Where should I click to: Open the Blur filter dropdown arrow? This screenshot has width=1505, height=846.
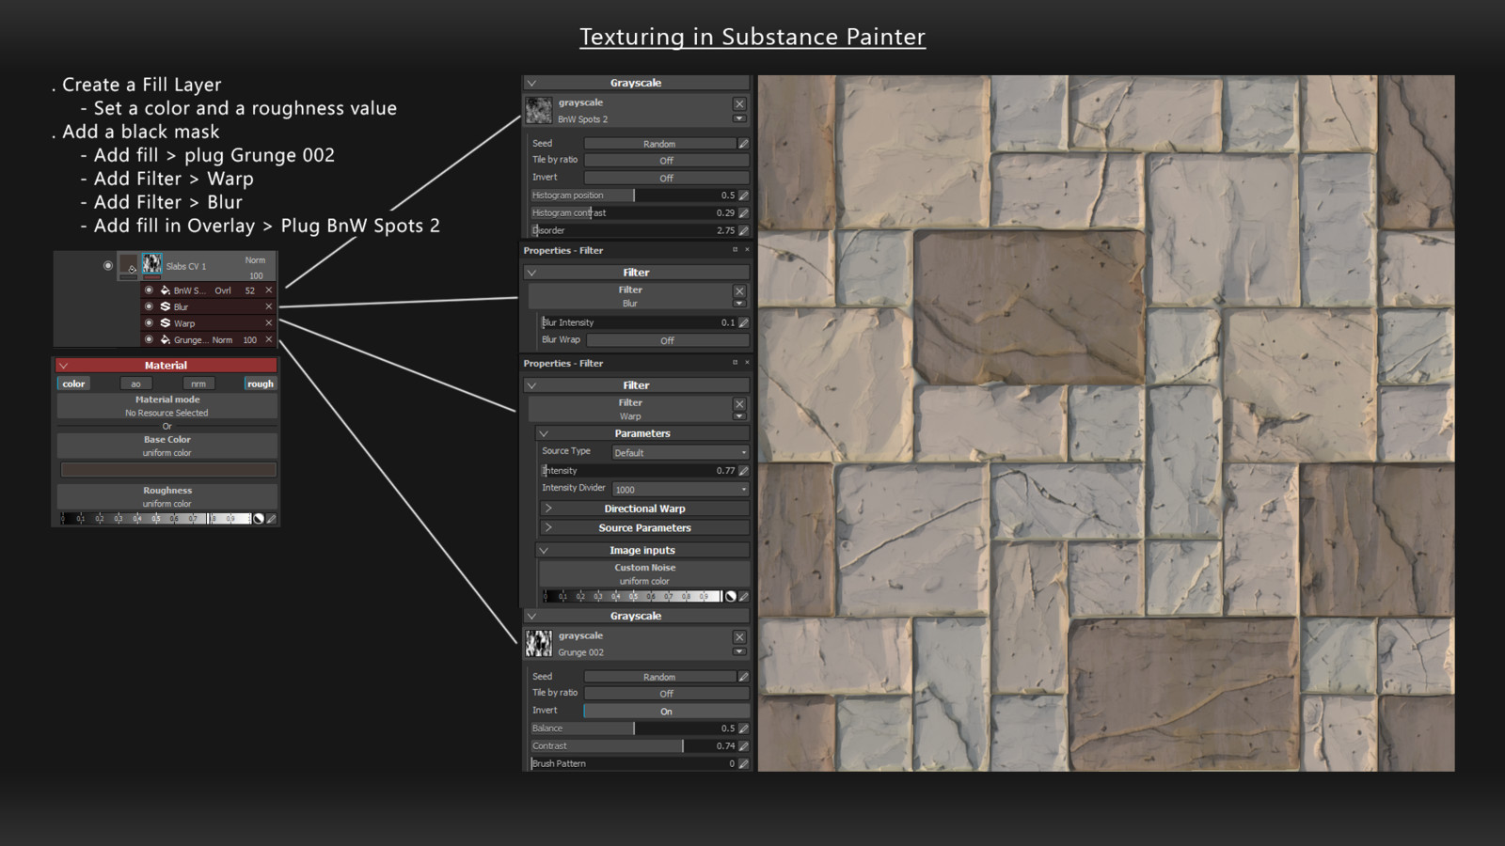click(739, 304)
